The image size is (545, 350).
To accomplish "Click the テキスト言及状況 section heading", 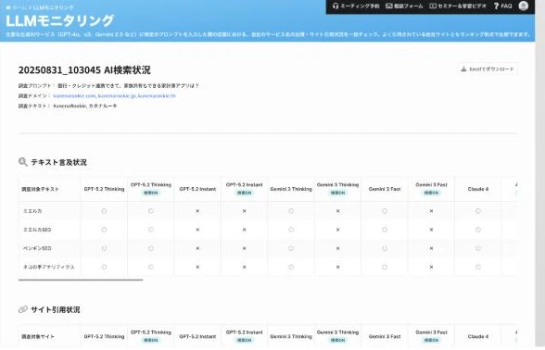I will pos(58,162).
